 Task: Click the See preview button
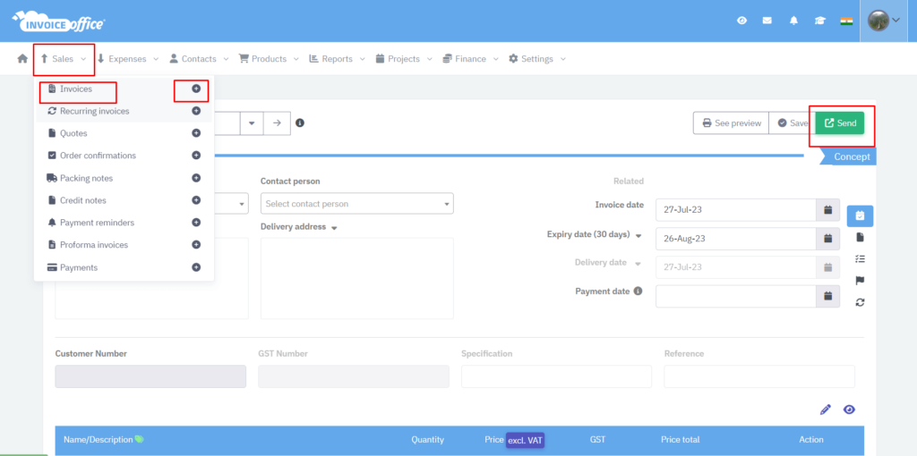731,123
